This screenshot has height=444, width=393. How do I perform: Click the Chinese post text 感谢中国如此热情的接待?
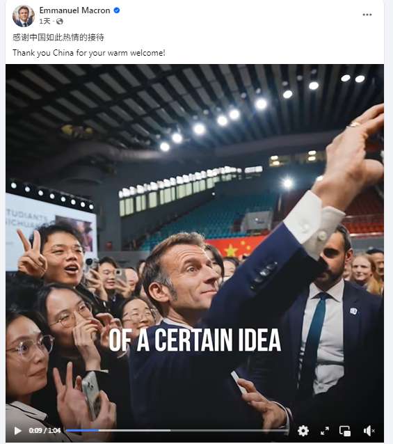click(x=58, y=37)
